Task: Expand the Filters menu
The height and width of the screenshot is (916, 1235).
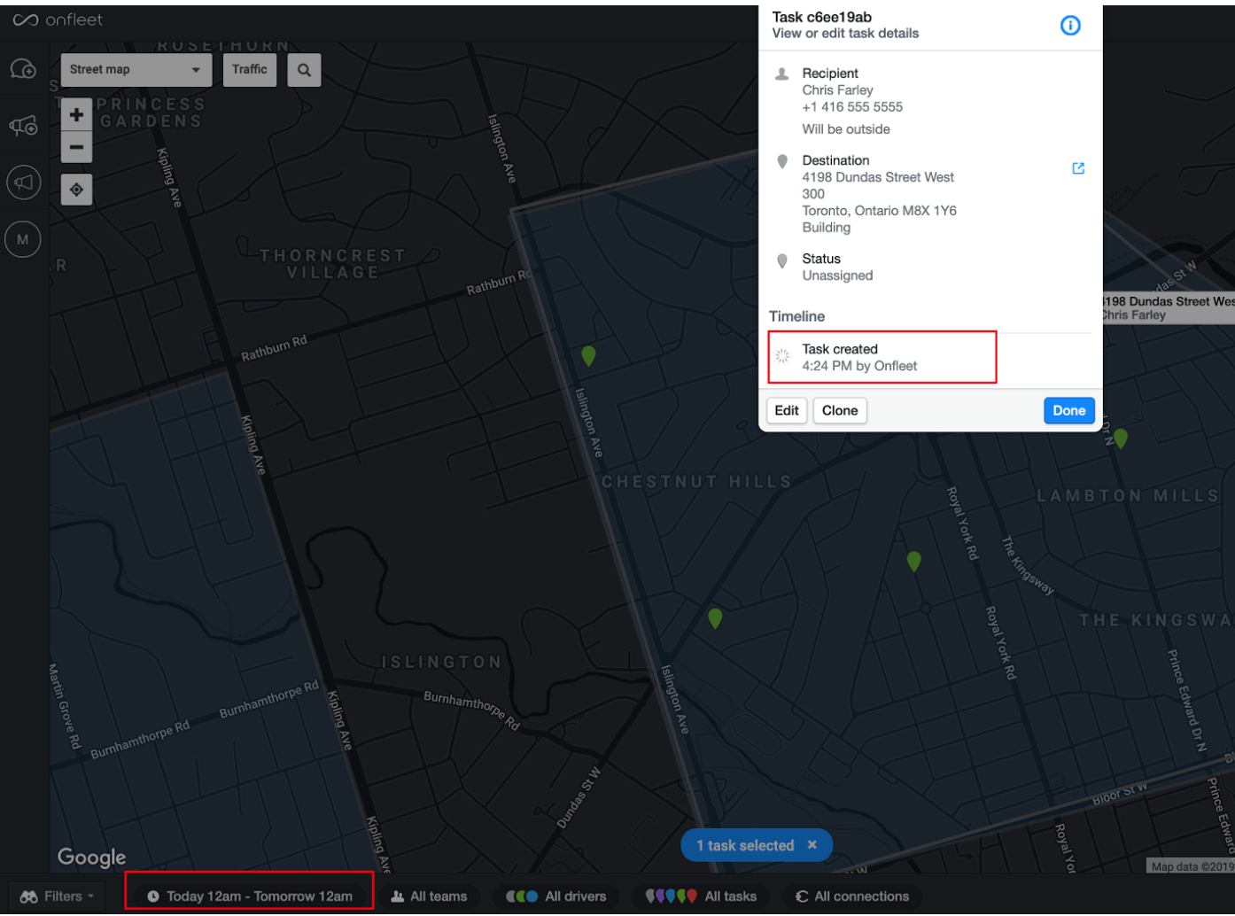Action: (57, 897)
